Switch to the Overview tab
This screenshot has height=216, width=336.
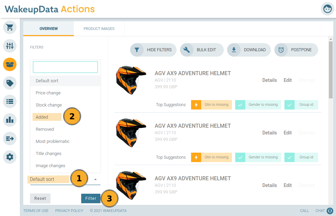(x=49, y=29)
